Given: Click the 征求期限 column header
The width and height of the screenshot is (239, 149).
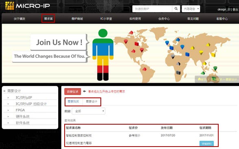Looking at the screenshot, I should [x=205, y=128].
